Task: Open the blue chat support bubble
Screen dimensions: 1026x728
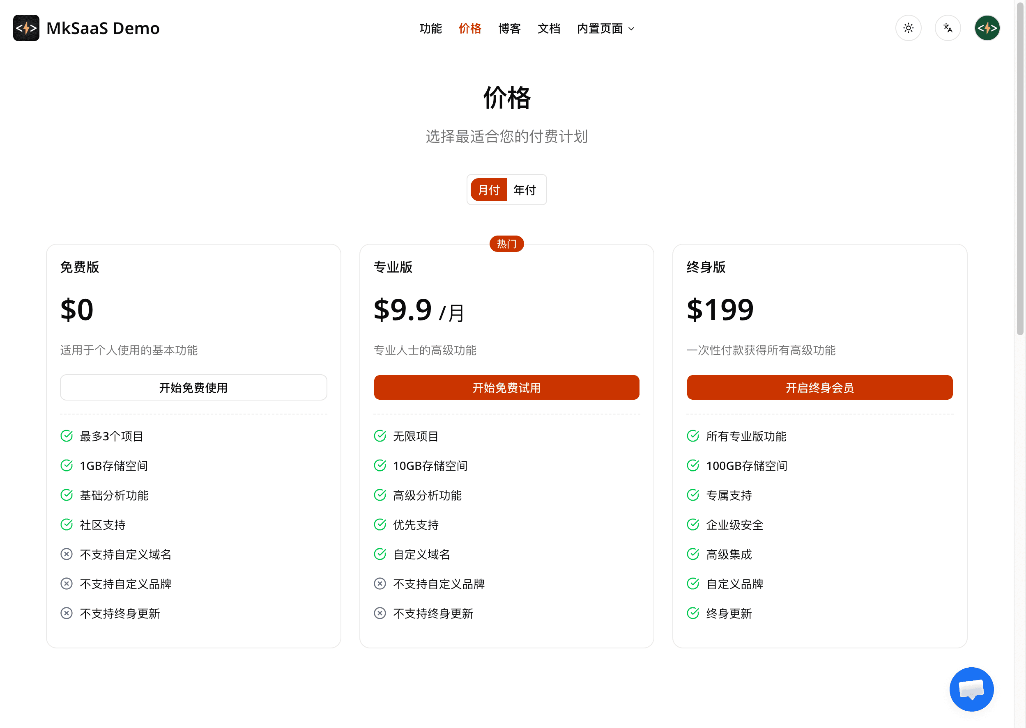Action: pos(971,689)
